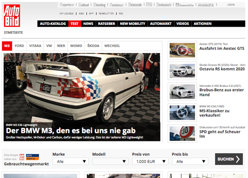Read 'SPD geht auf Scheuer los' article
Image resolution: width=248 pixels, height=178 pixels.
click(x=220, y=134)
